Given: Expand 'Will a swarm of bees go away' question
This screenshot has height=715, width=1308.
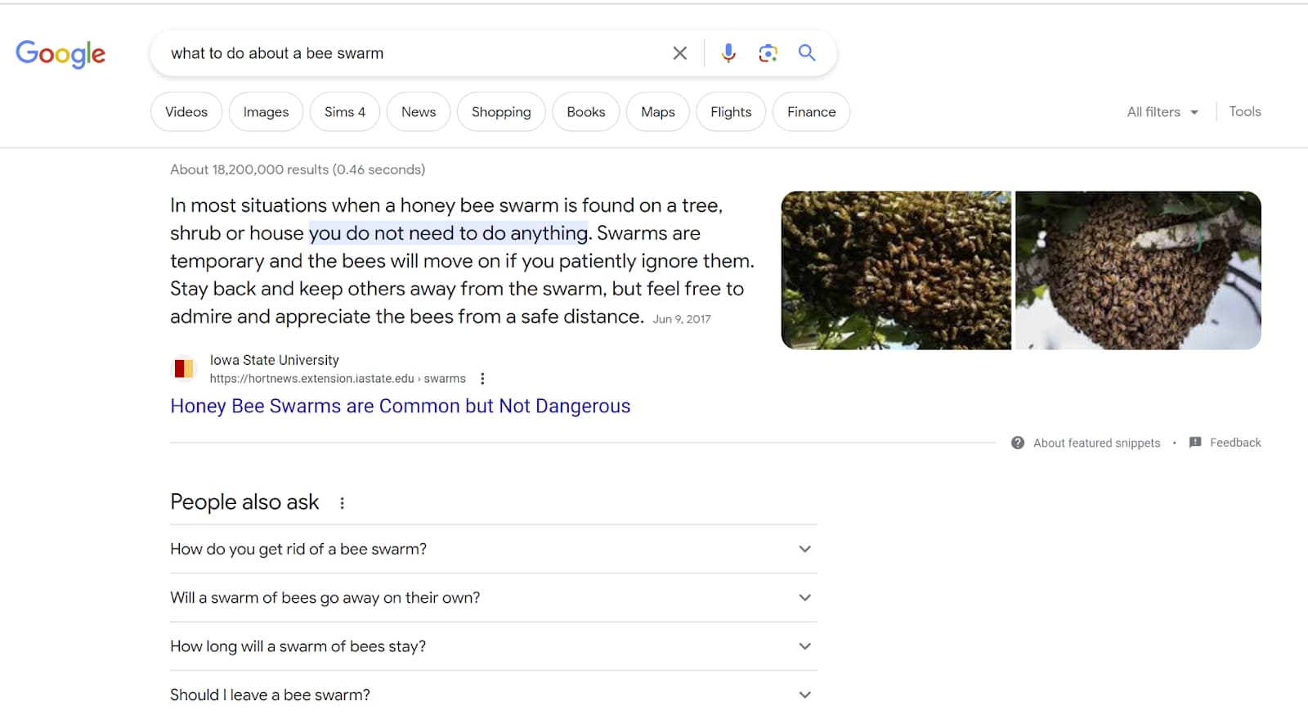Looking at the screenshot, I should pyautogui.click(x=804, y=598).
